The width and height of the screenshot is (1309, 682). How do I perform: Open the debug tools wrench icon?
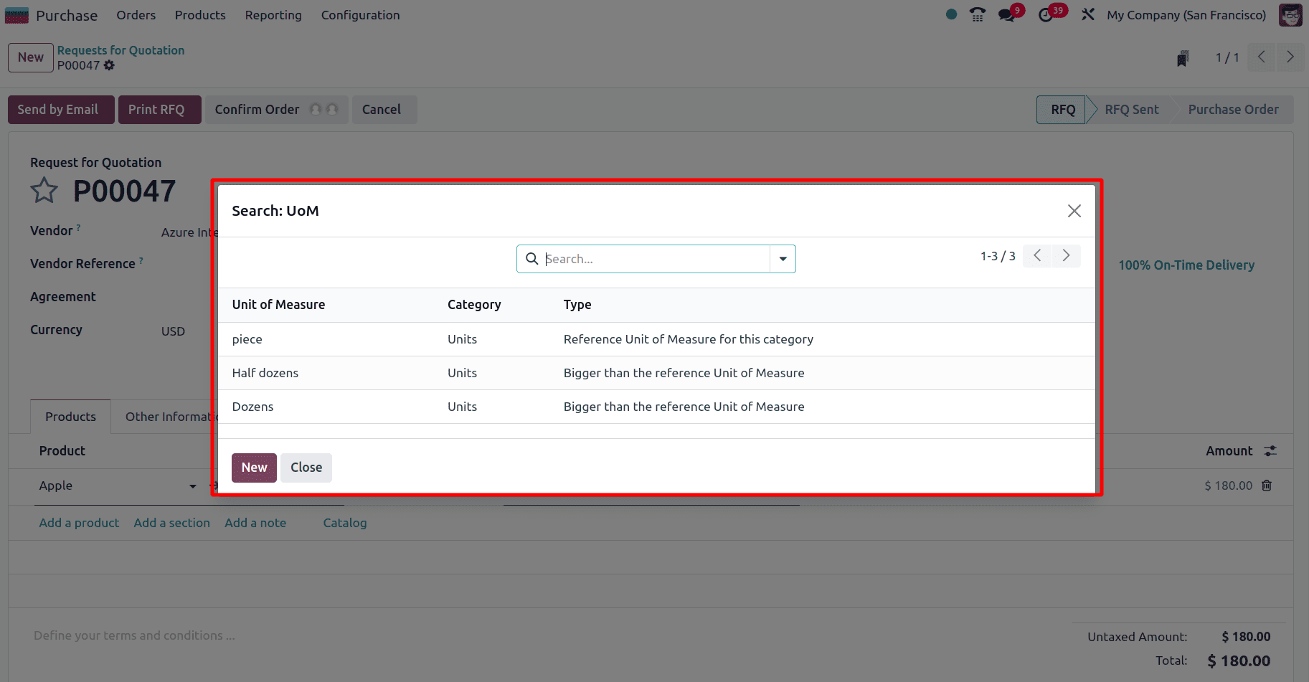pos(1088,14)
